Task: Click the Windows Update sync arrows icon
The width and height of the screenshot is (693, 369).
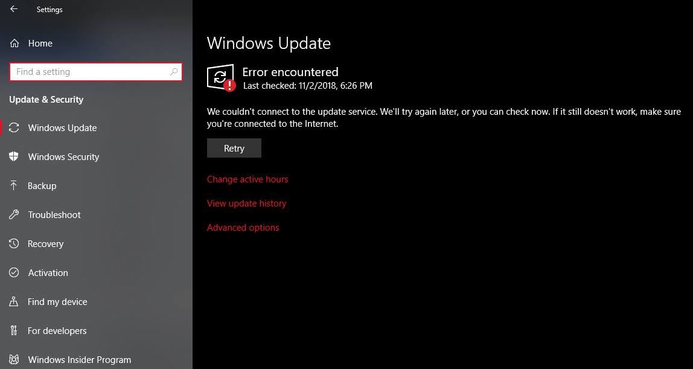Action: [14, 127]
